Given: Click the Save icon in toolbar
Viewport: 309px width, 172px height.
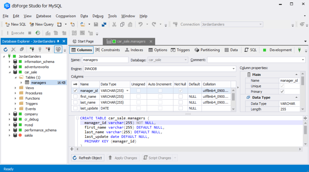Looking at the screenshot, I should 96,24.
